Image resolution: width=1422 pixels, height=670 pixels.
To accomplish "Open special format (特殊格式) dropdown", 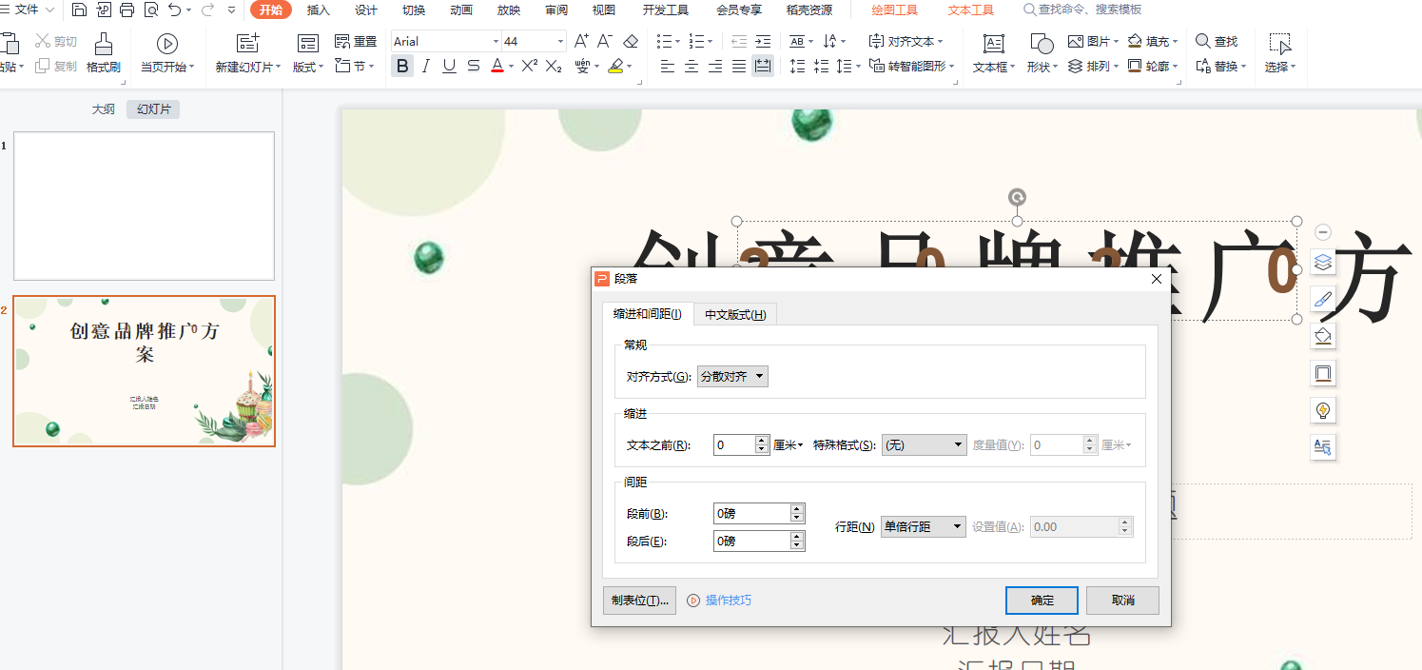I will pos(924,444).
